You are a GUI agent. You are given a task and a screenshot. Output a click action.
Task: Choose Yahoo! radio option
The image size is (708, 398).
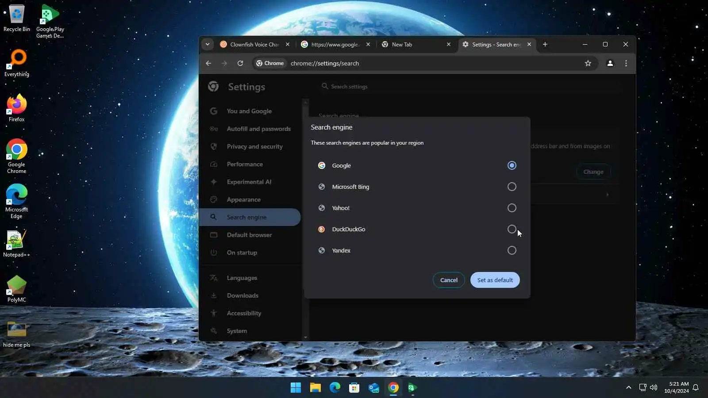pyautogui.click(x=512, y=208)
